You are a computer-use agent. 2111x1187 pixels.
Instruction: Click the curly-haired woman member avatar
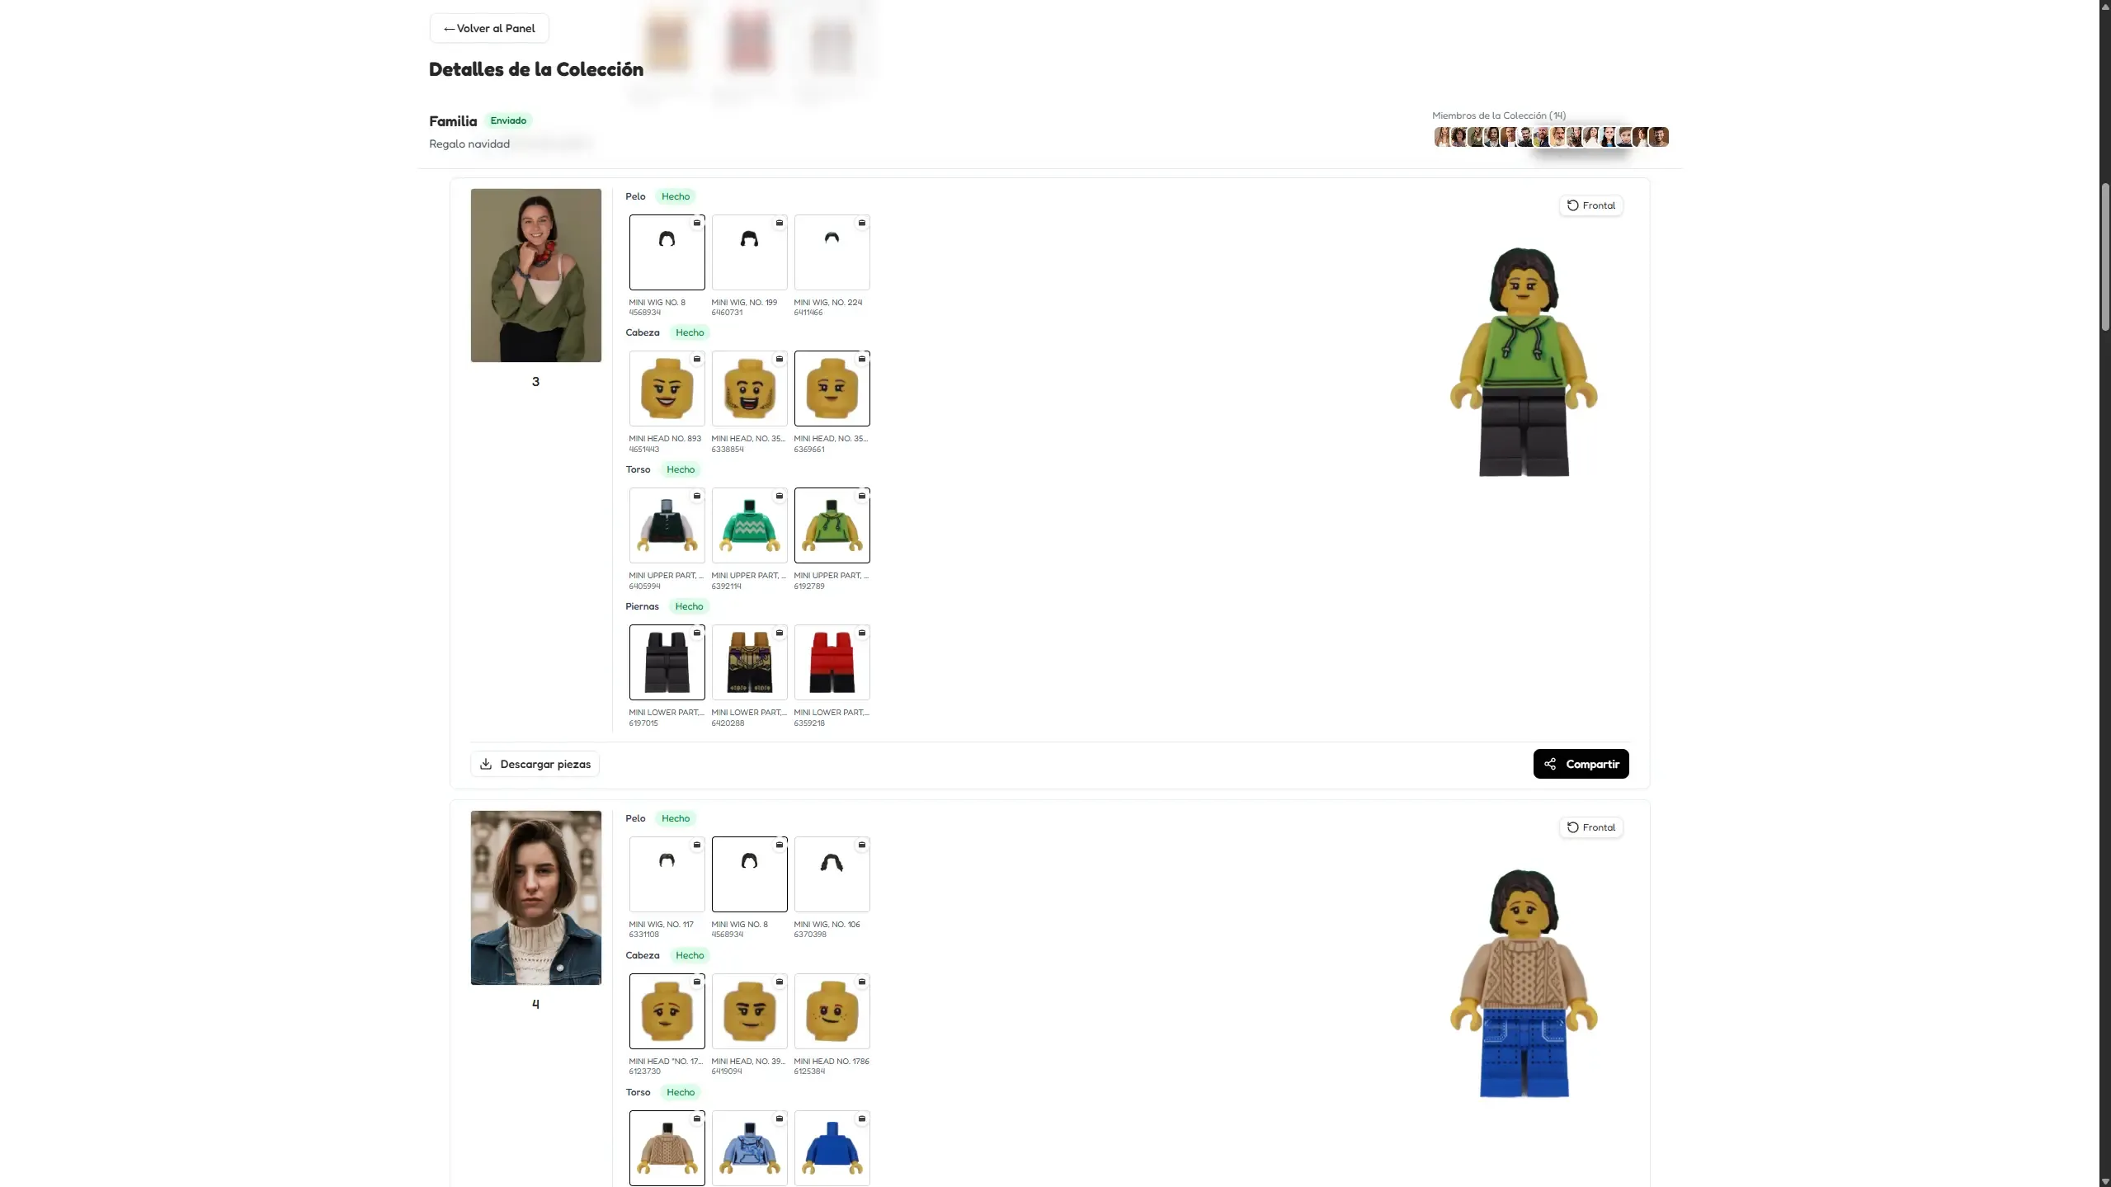(1458, 137)
